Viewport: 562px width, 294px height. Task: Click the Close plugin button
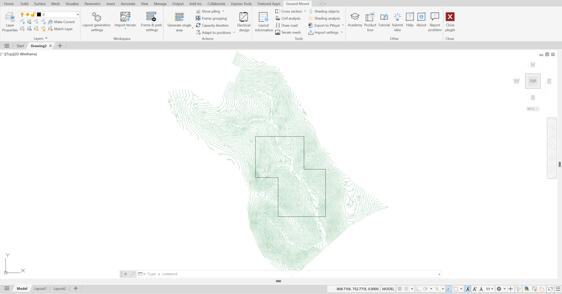coord(450,22)
